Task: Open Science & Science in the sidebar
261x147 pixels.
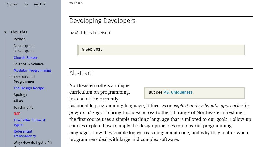Action: click(x=29, y=64)
